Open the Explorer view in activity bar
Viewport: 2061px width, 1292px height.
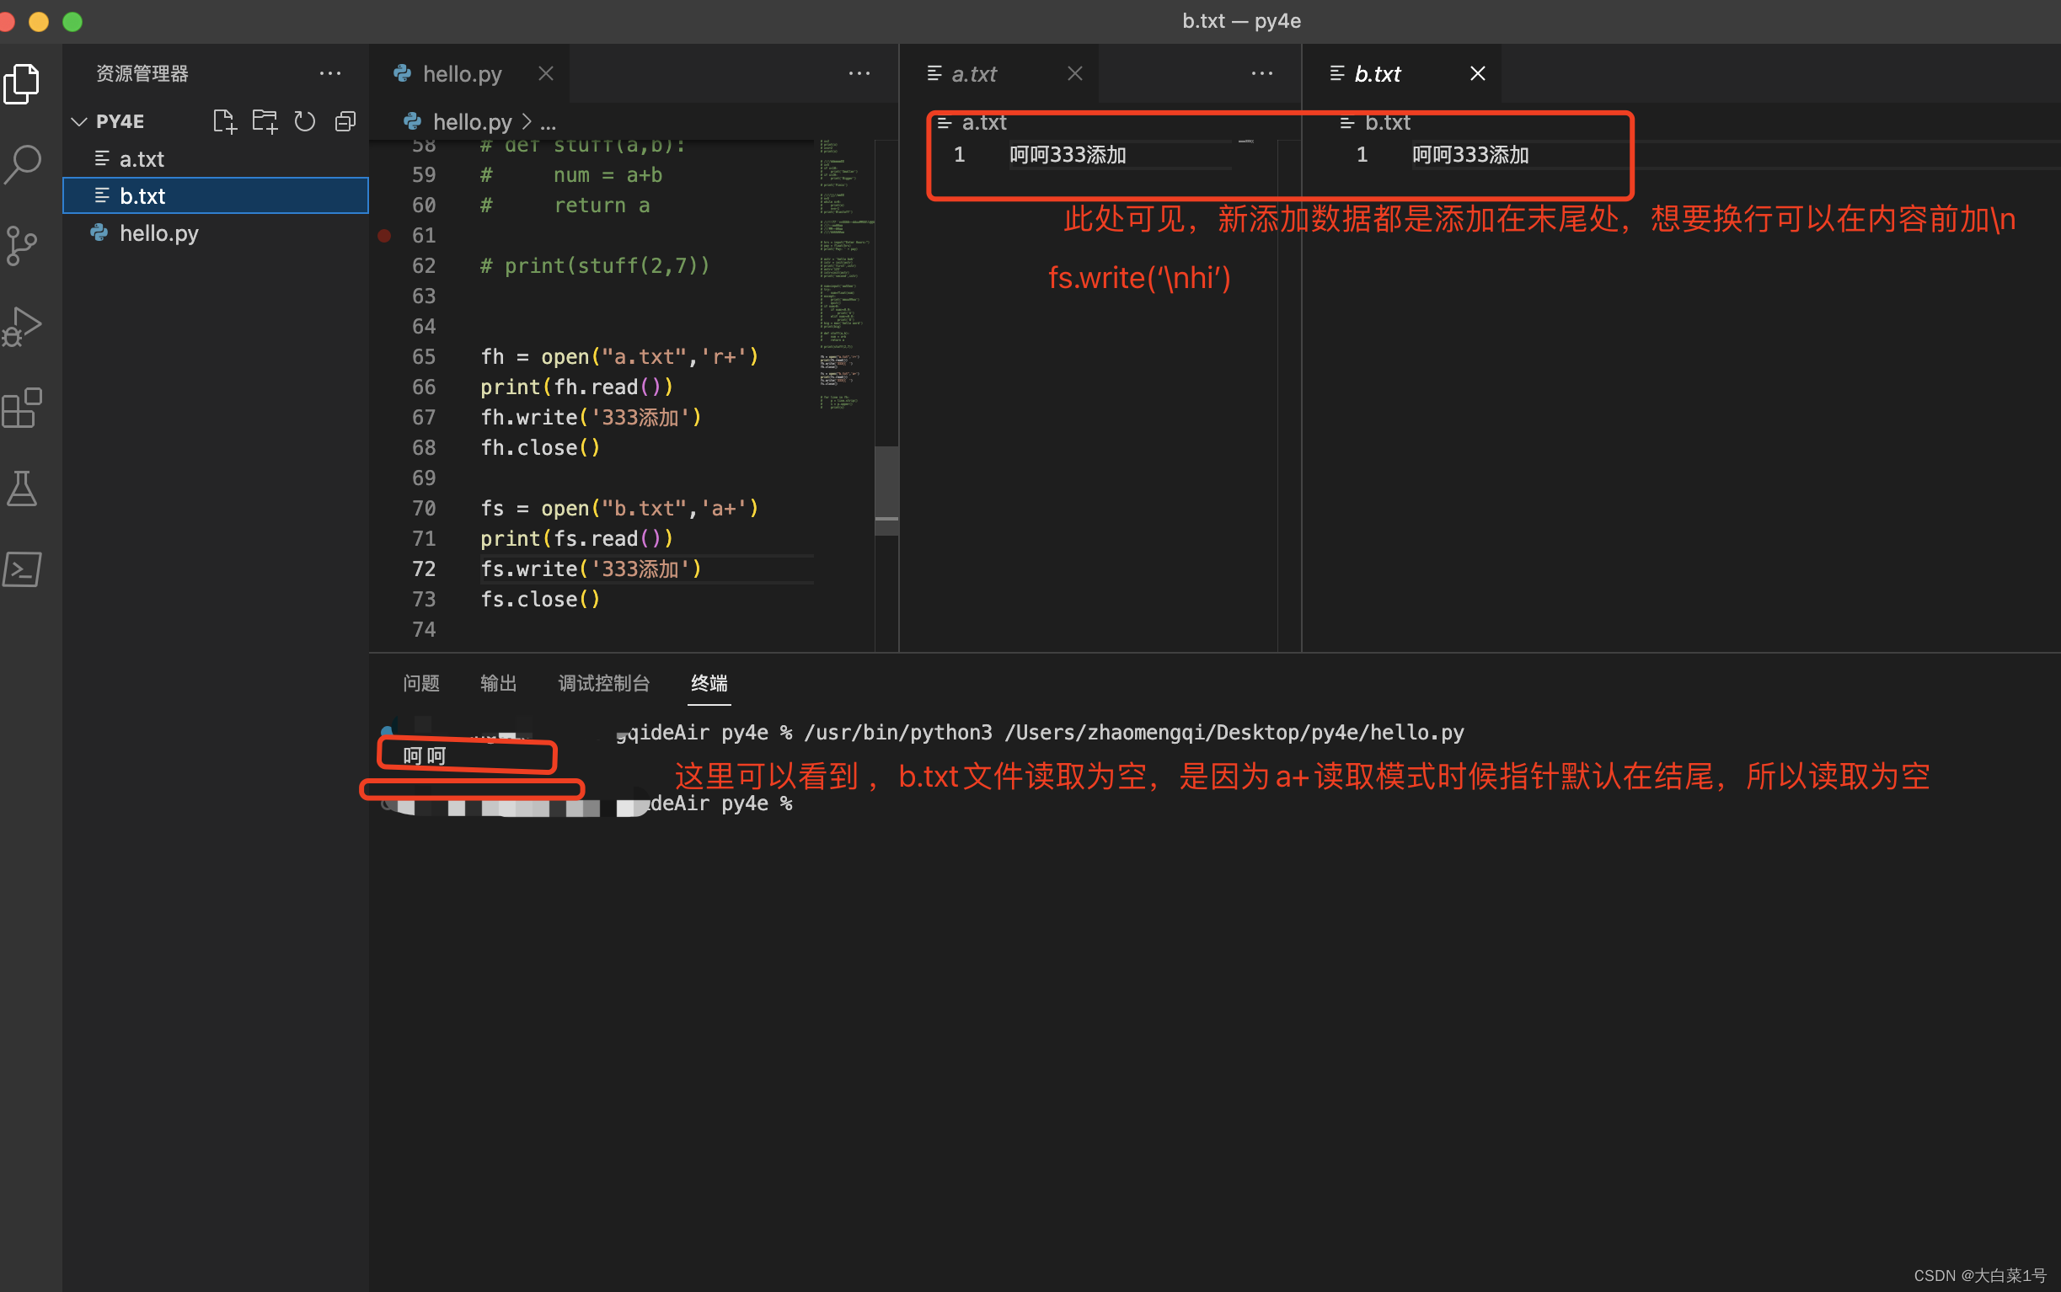[x=21, y=83]
